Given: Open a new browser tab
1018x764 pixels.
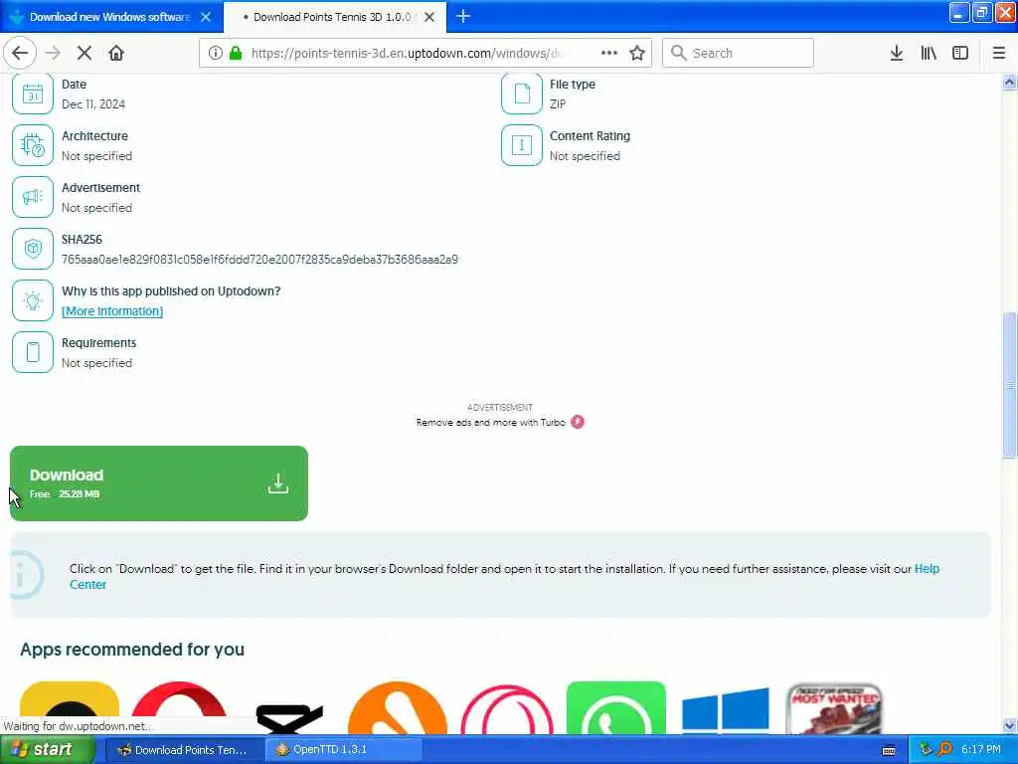Looking at the screenshot, I should (x=463, y=16).
